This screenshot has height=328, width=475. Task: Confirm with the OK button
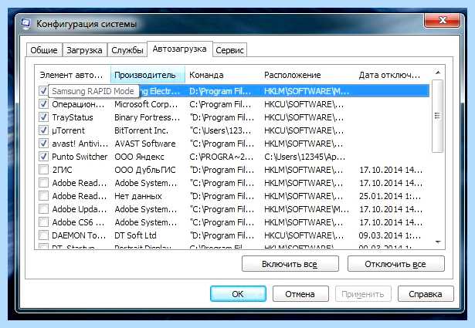[238, 294]
